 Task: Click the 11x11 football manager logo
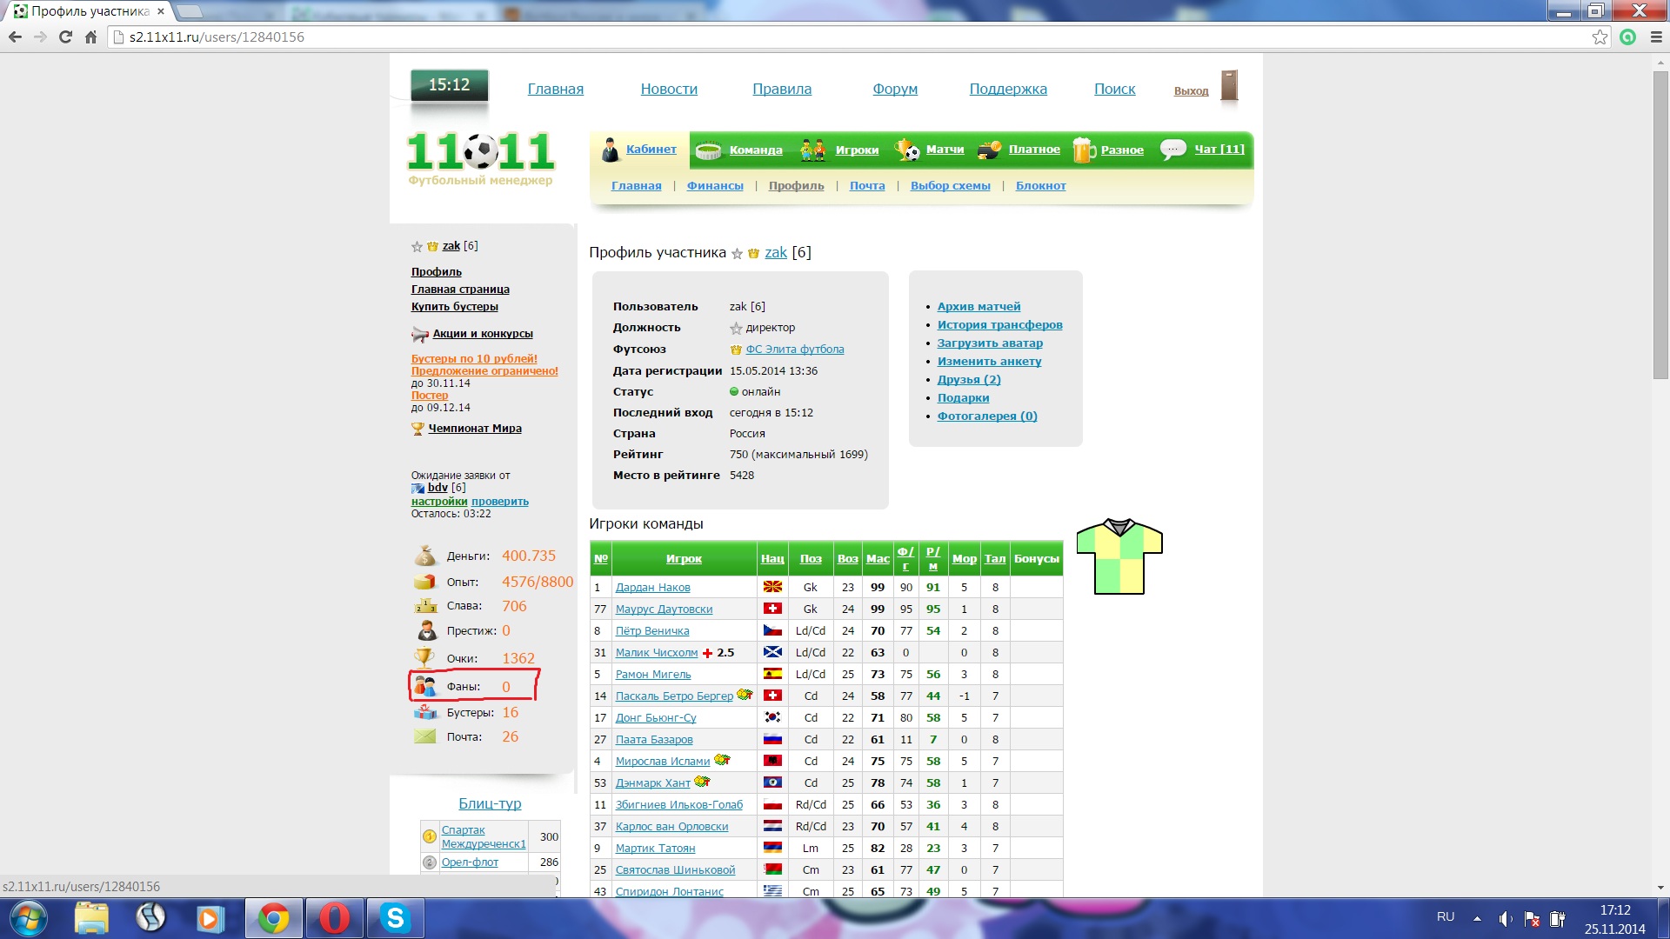(x=480, y=158)
